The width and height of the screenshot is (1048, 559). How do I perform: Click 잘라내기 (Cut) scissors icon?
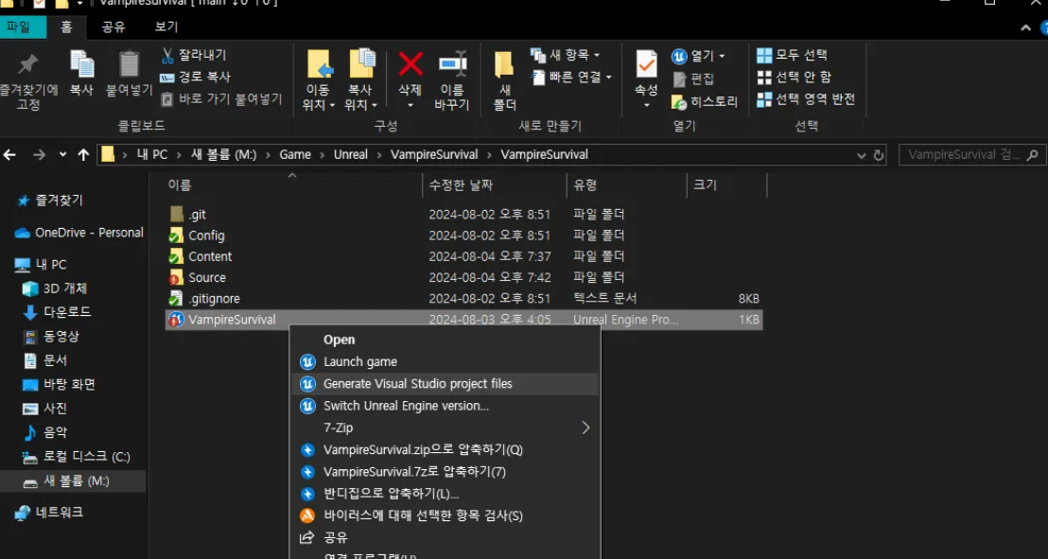167,56
